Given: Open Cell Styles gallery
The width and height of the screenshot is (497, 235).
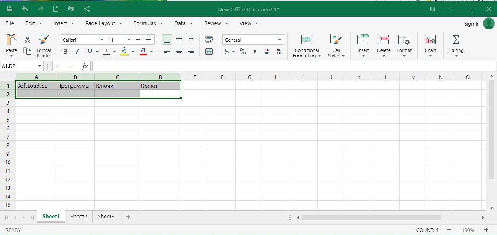Looking at the screenshot, I should (x=336, y=46).
